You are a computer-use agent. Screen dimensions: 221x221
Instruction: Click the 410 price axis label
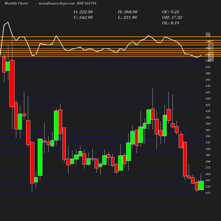(208, 111)
